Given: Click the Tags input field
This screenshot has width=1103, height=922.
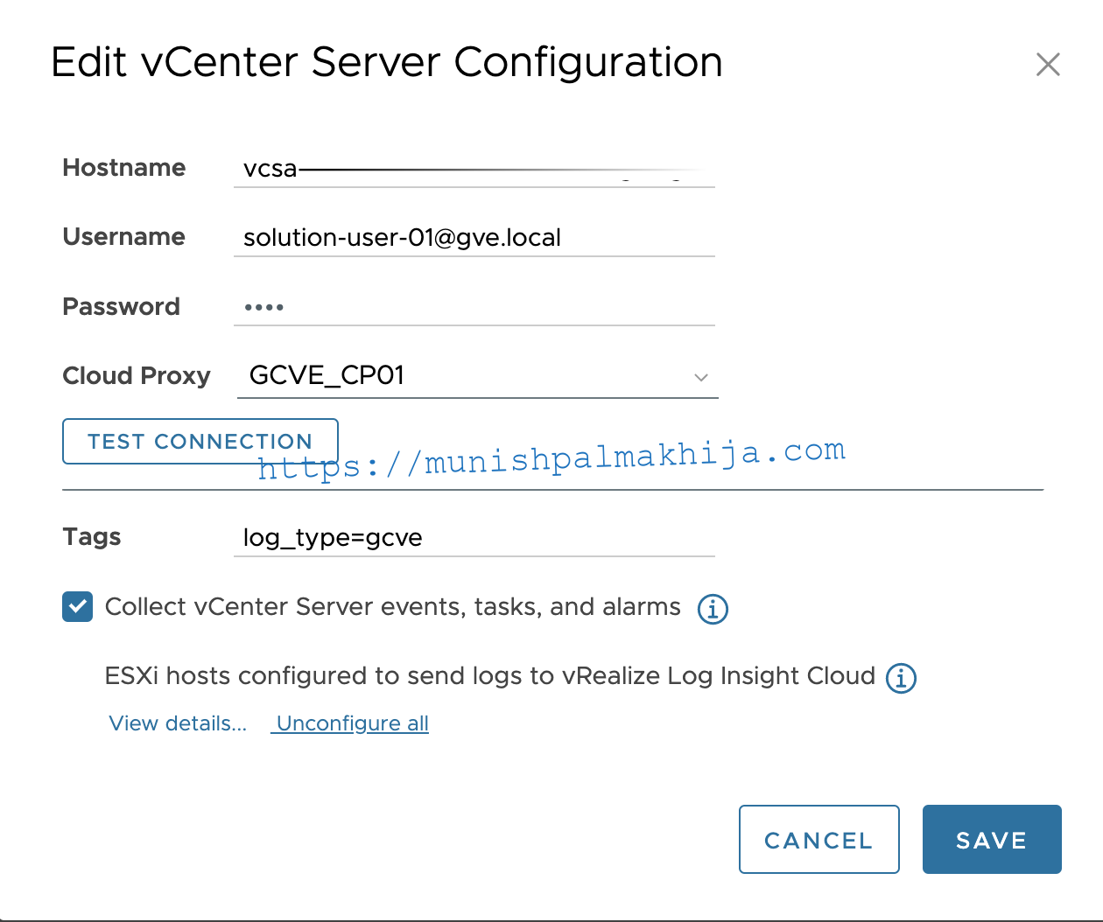Looking at the screenshot, I should tap(474, 537).
